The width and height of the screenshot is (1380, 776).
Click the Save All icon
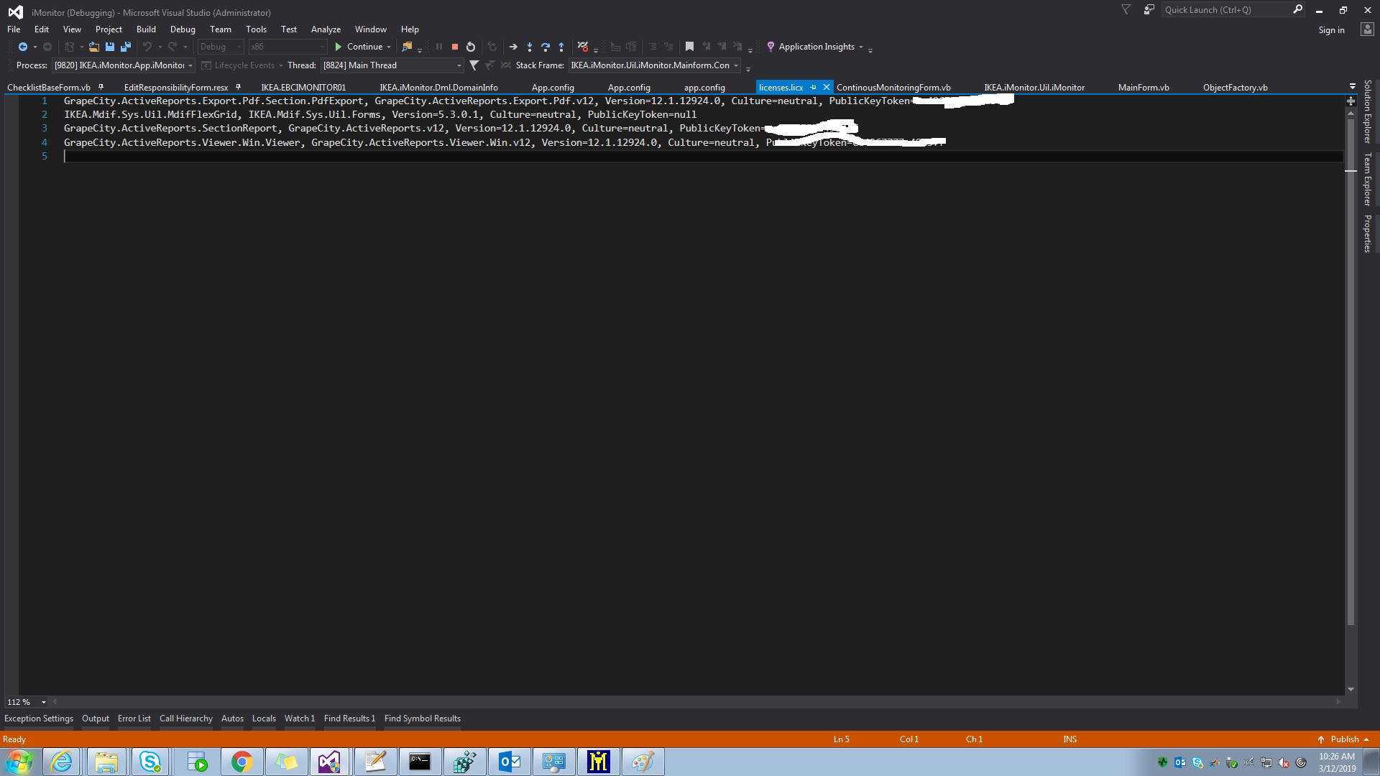[126, 47]
